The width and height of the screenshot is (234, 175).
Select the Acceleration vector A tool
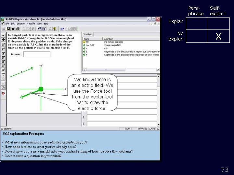pos(3,53)
